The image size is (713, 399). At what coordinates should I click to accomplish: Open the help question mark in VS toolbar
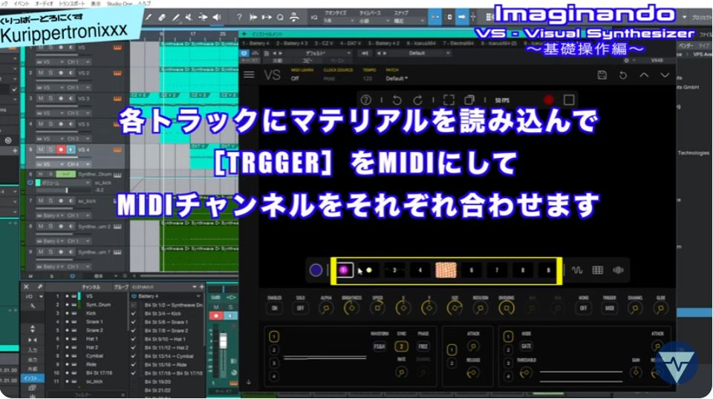[x=365, y=100]
